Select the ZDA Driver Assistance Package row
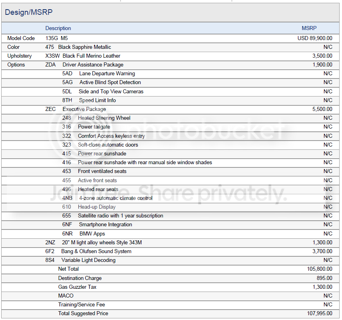The width and height of the screenshot is (342, 320). pos(170,65)
